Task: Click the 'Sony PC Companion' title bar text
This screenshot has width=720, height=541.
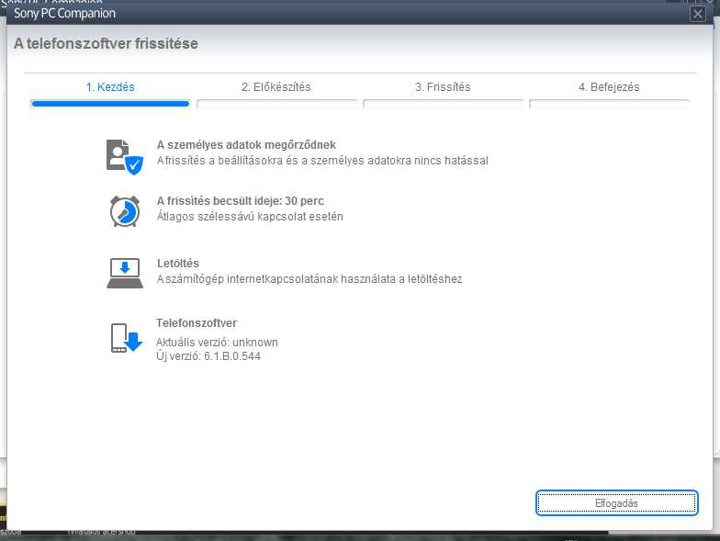Action: click(x=64, y=13)
